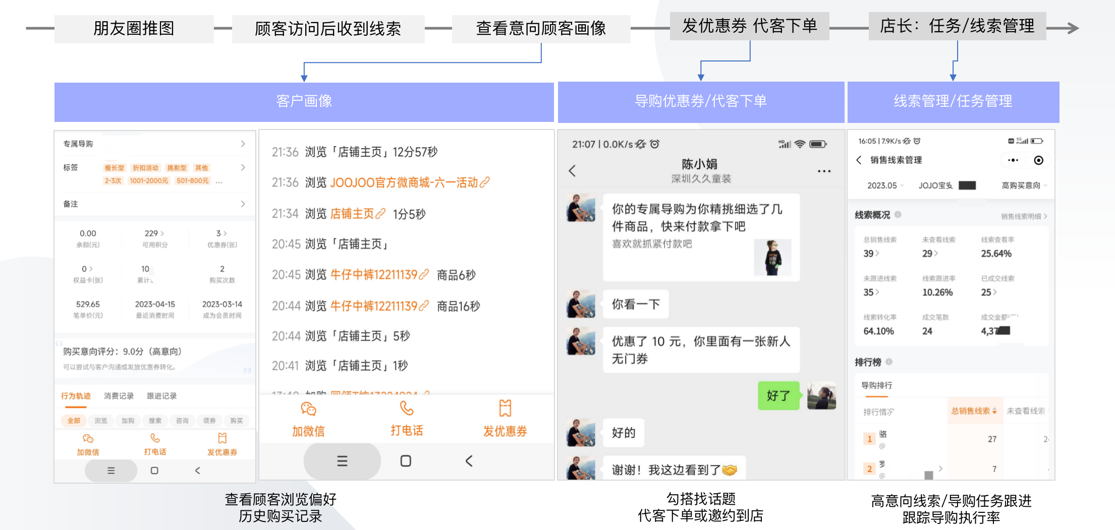This screenshot has height=530, width=1115.
Task: Tap the link icon after JOOJOO官方微商城-六一活动
Action: (484, 182)
